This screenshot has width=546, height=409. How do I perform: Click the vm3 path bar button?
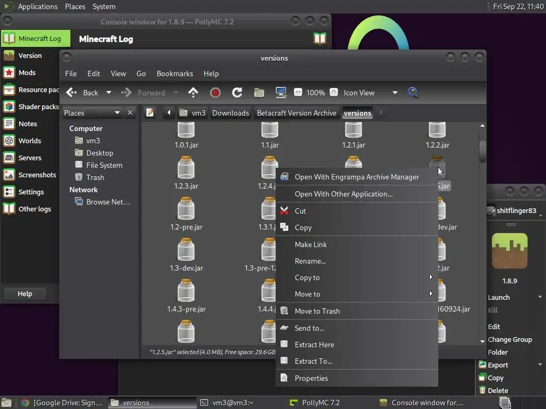pyautogui.click(x=192, y=113)
